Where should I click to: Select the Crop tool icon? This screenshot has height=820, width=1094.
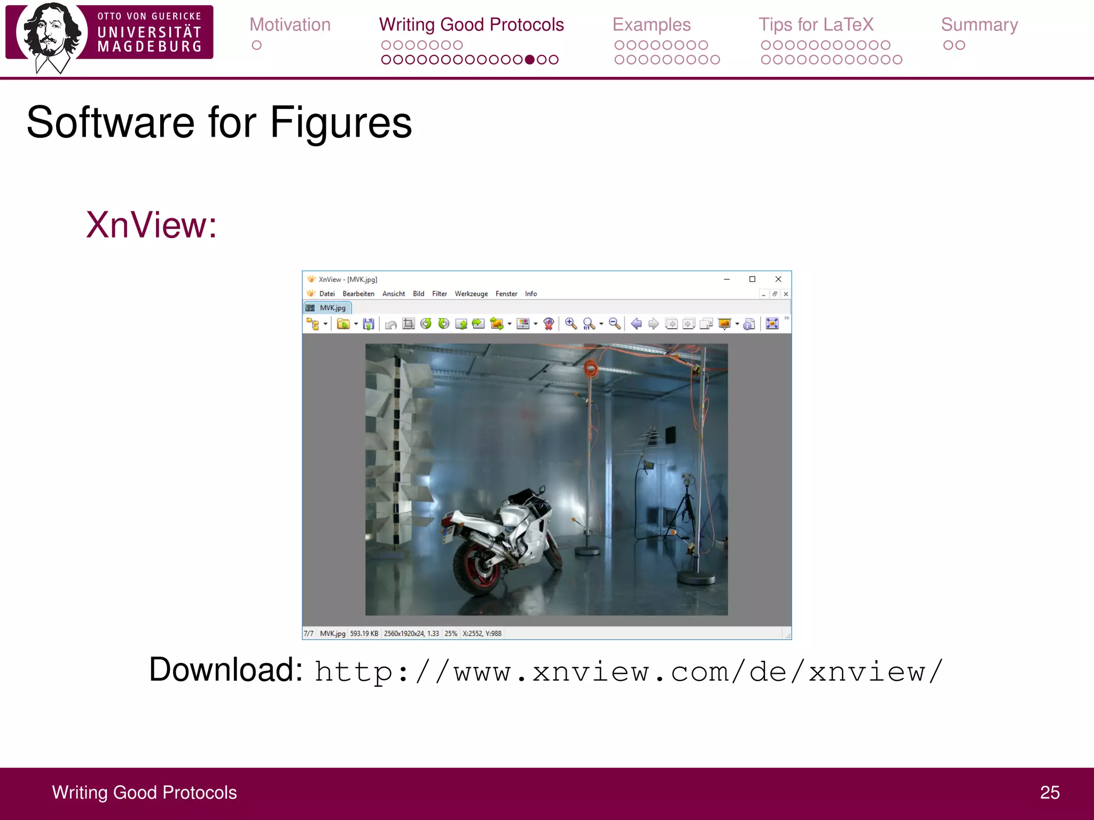[x=408, y=324]
